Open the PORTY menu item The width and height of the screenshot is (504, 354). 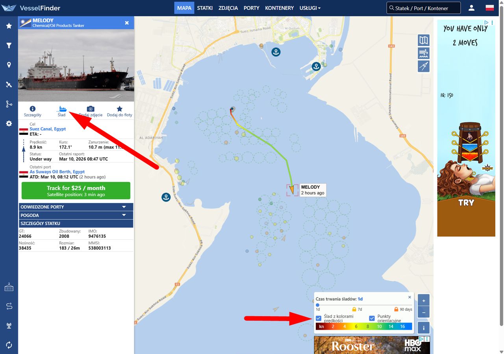coord(251,8)
